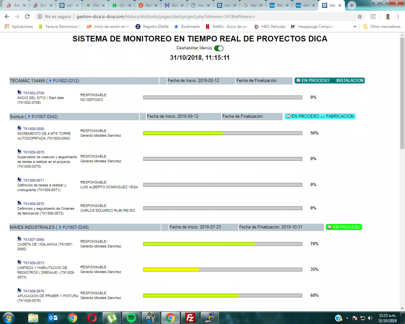Open Windows Start button

[8, 318]
